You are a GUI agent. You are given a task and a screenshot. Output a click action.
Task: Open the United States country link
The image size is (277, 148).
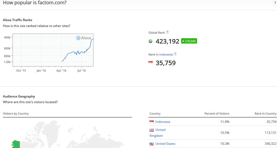[165, 144]
